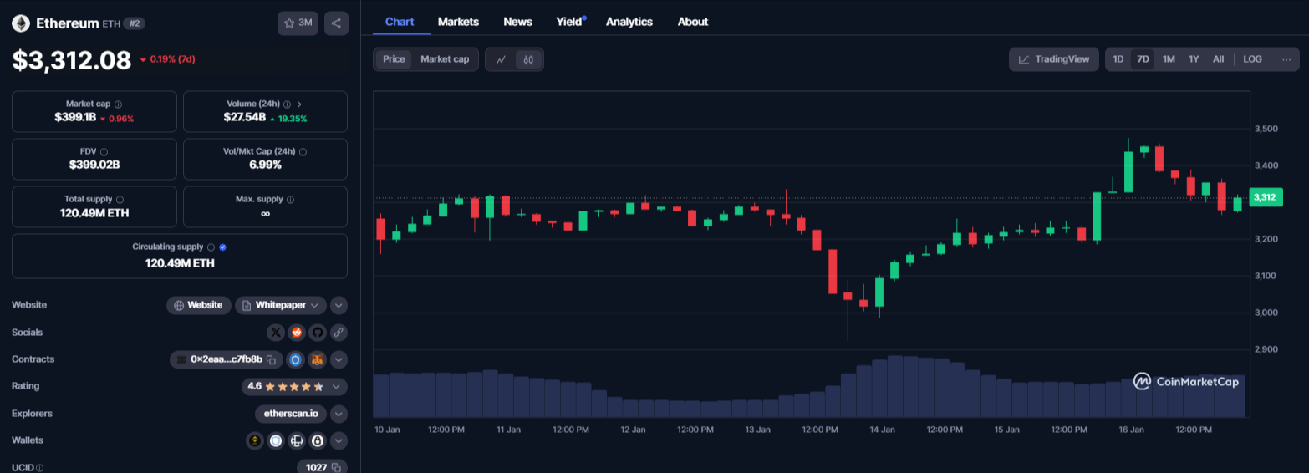Viewport: 1309px width, 473px height.
Task: Click the MetaMask fox icon
Action: [x=318, y=359]
